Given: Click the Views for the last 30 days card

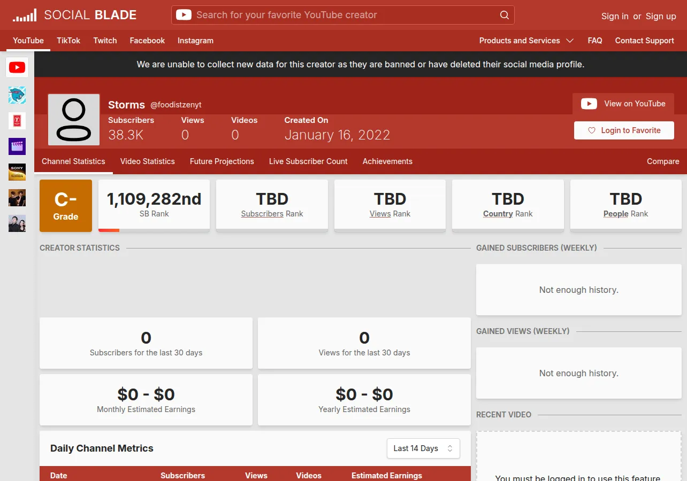Looking at the screenshot, I should point(364,343).
